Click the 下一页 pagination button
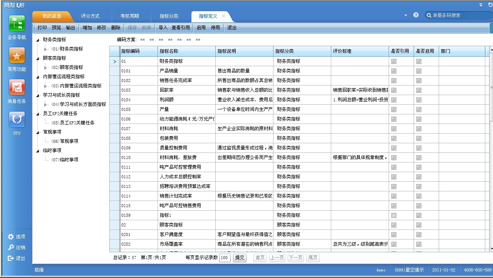The width and height of the screenshot is (493, 278). tap(295, 258)
